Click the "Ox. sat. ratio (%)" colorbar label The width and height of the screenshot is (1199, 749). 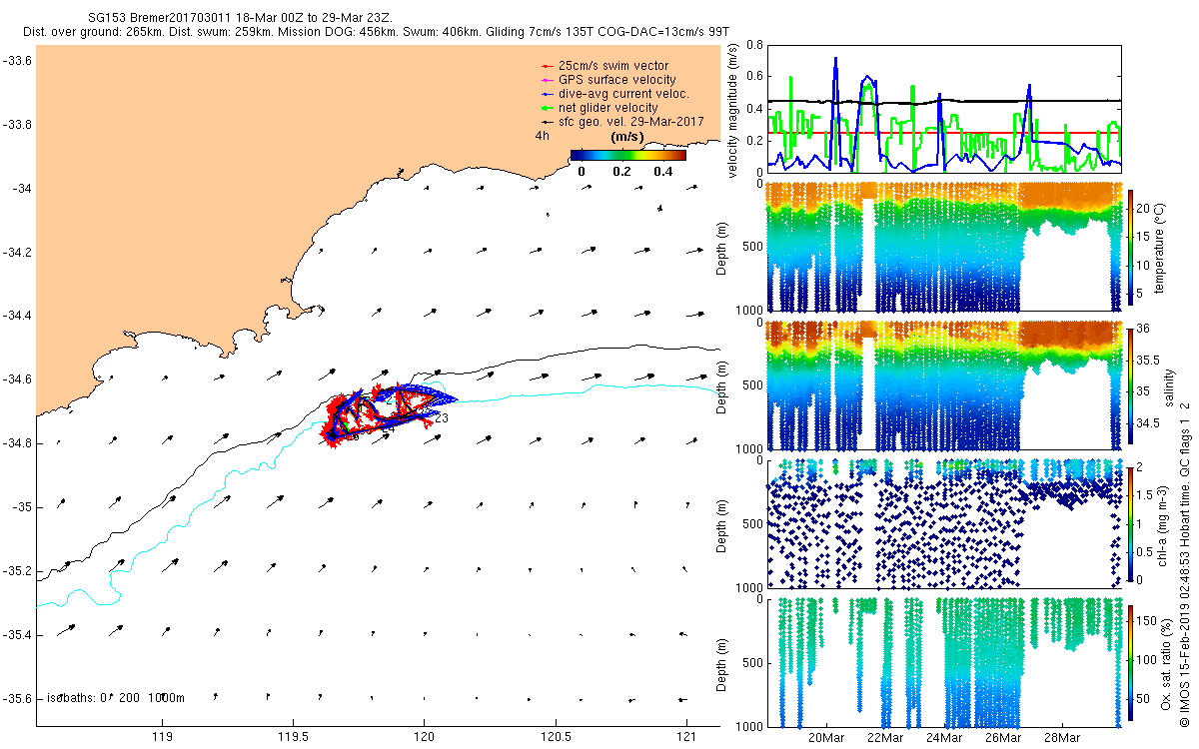tap(1166, 662)
